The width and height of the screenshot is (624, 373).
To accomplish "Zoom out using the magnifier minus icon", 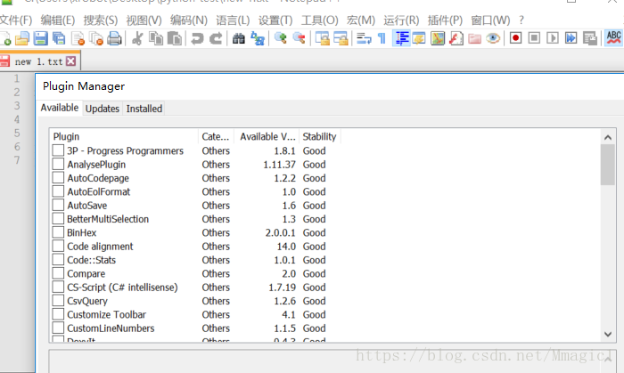I will click(x=299, y=38).
